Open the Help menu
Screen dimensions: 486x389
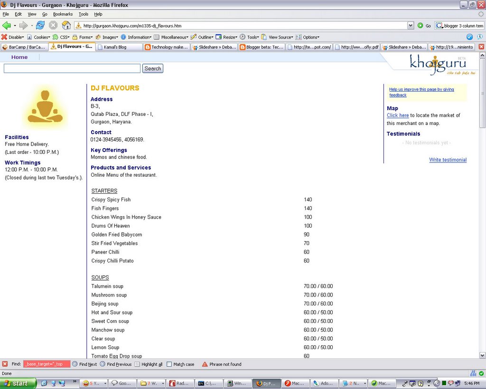pos(98,14)
